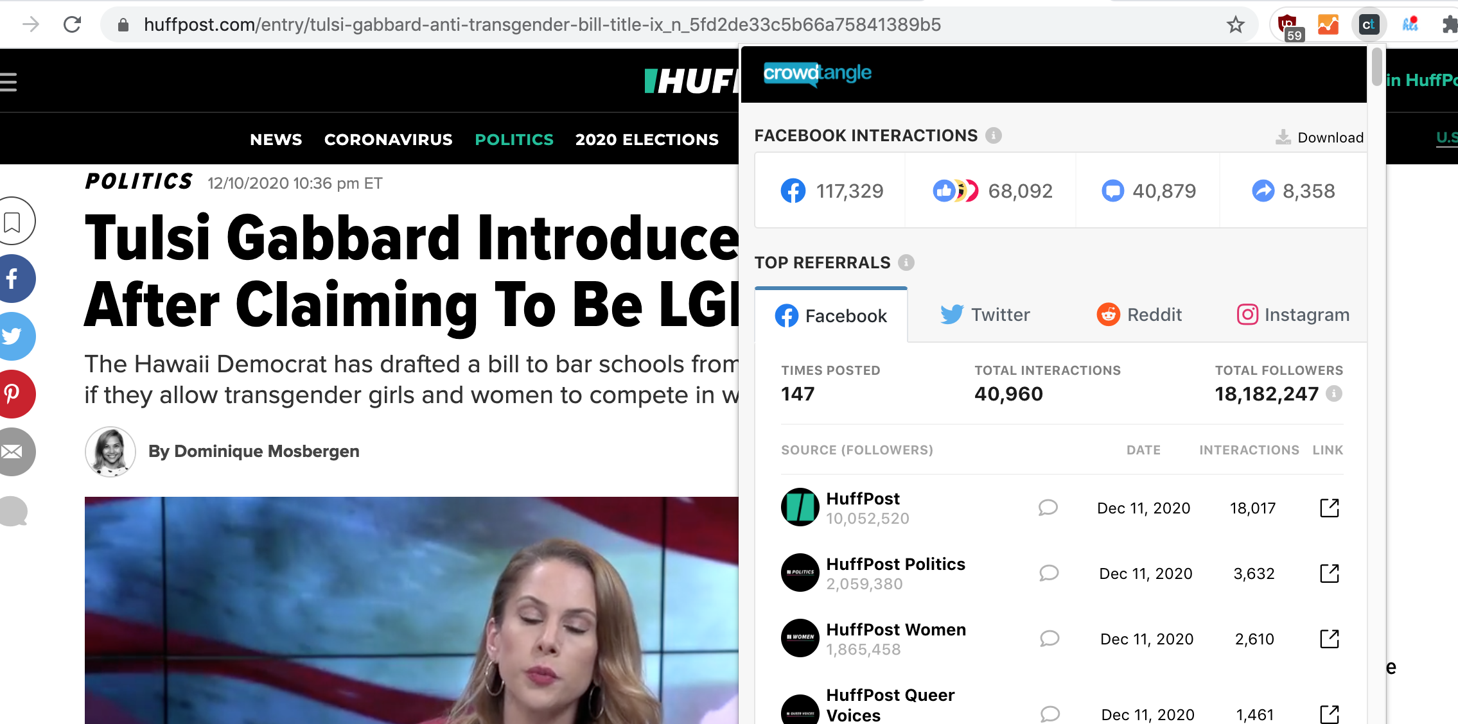Switch to the Reddit referrals tab
This screenshot has height=724, width=1458.
1139,315
